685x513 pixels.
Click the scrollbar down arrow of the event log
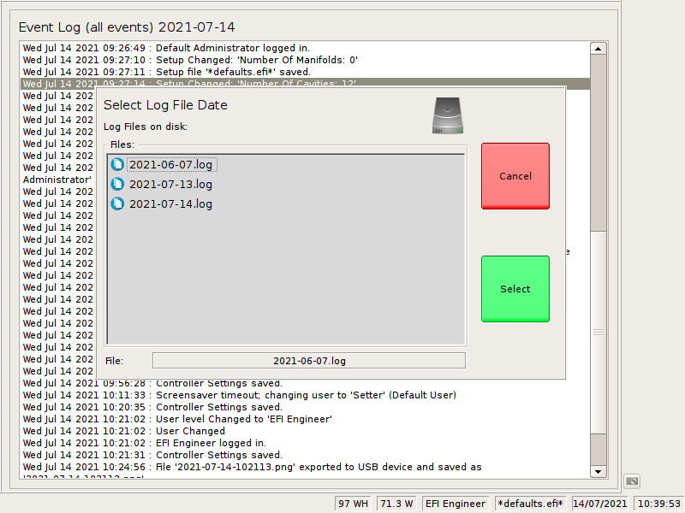[x=597, y=471]
